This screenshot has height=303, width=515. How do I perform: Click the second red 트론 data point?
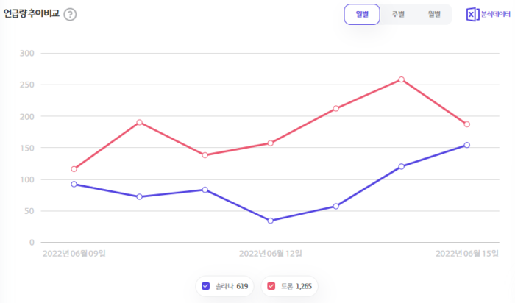click(139, 122)
